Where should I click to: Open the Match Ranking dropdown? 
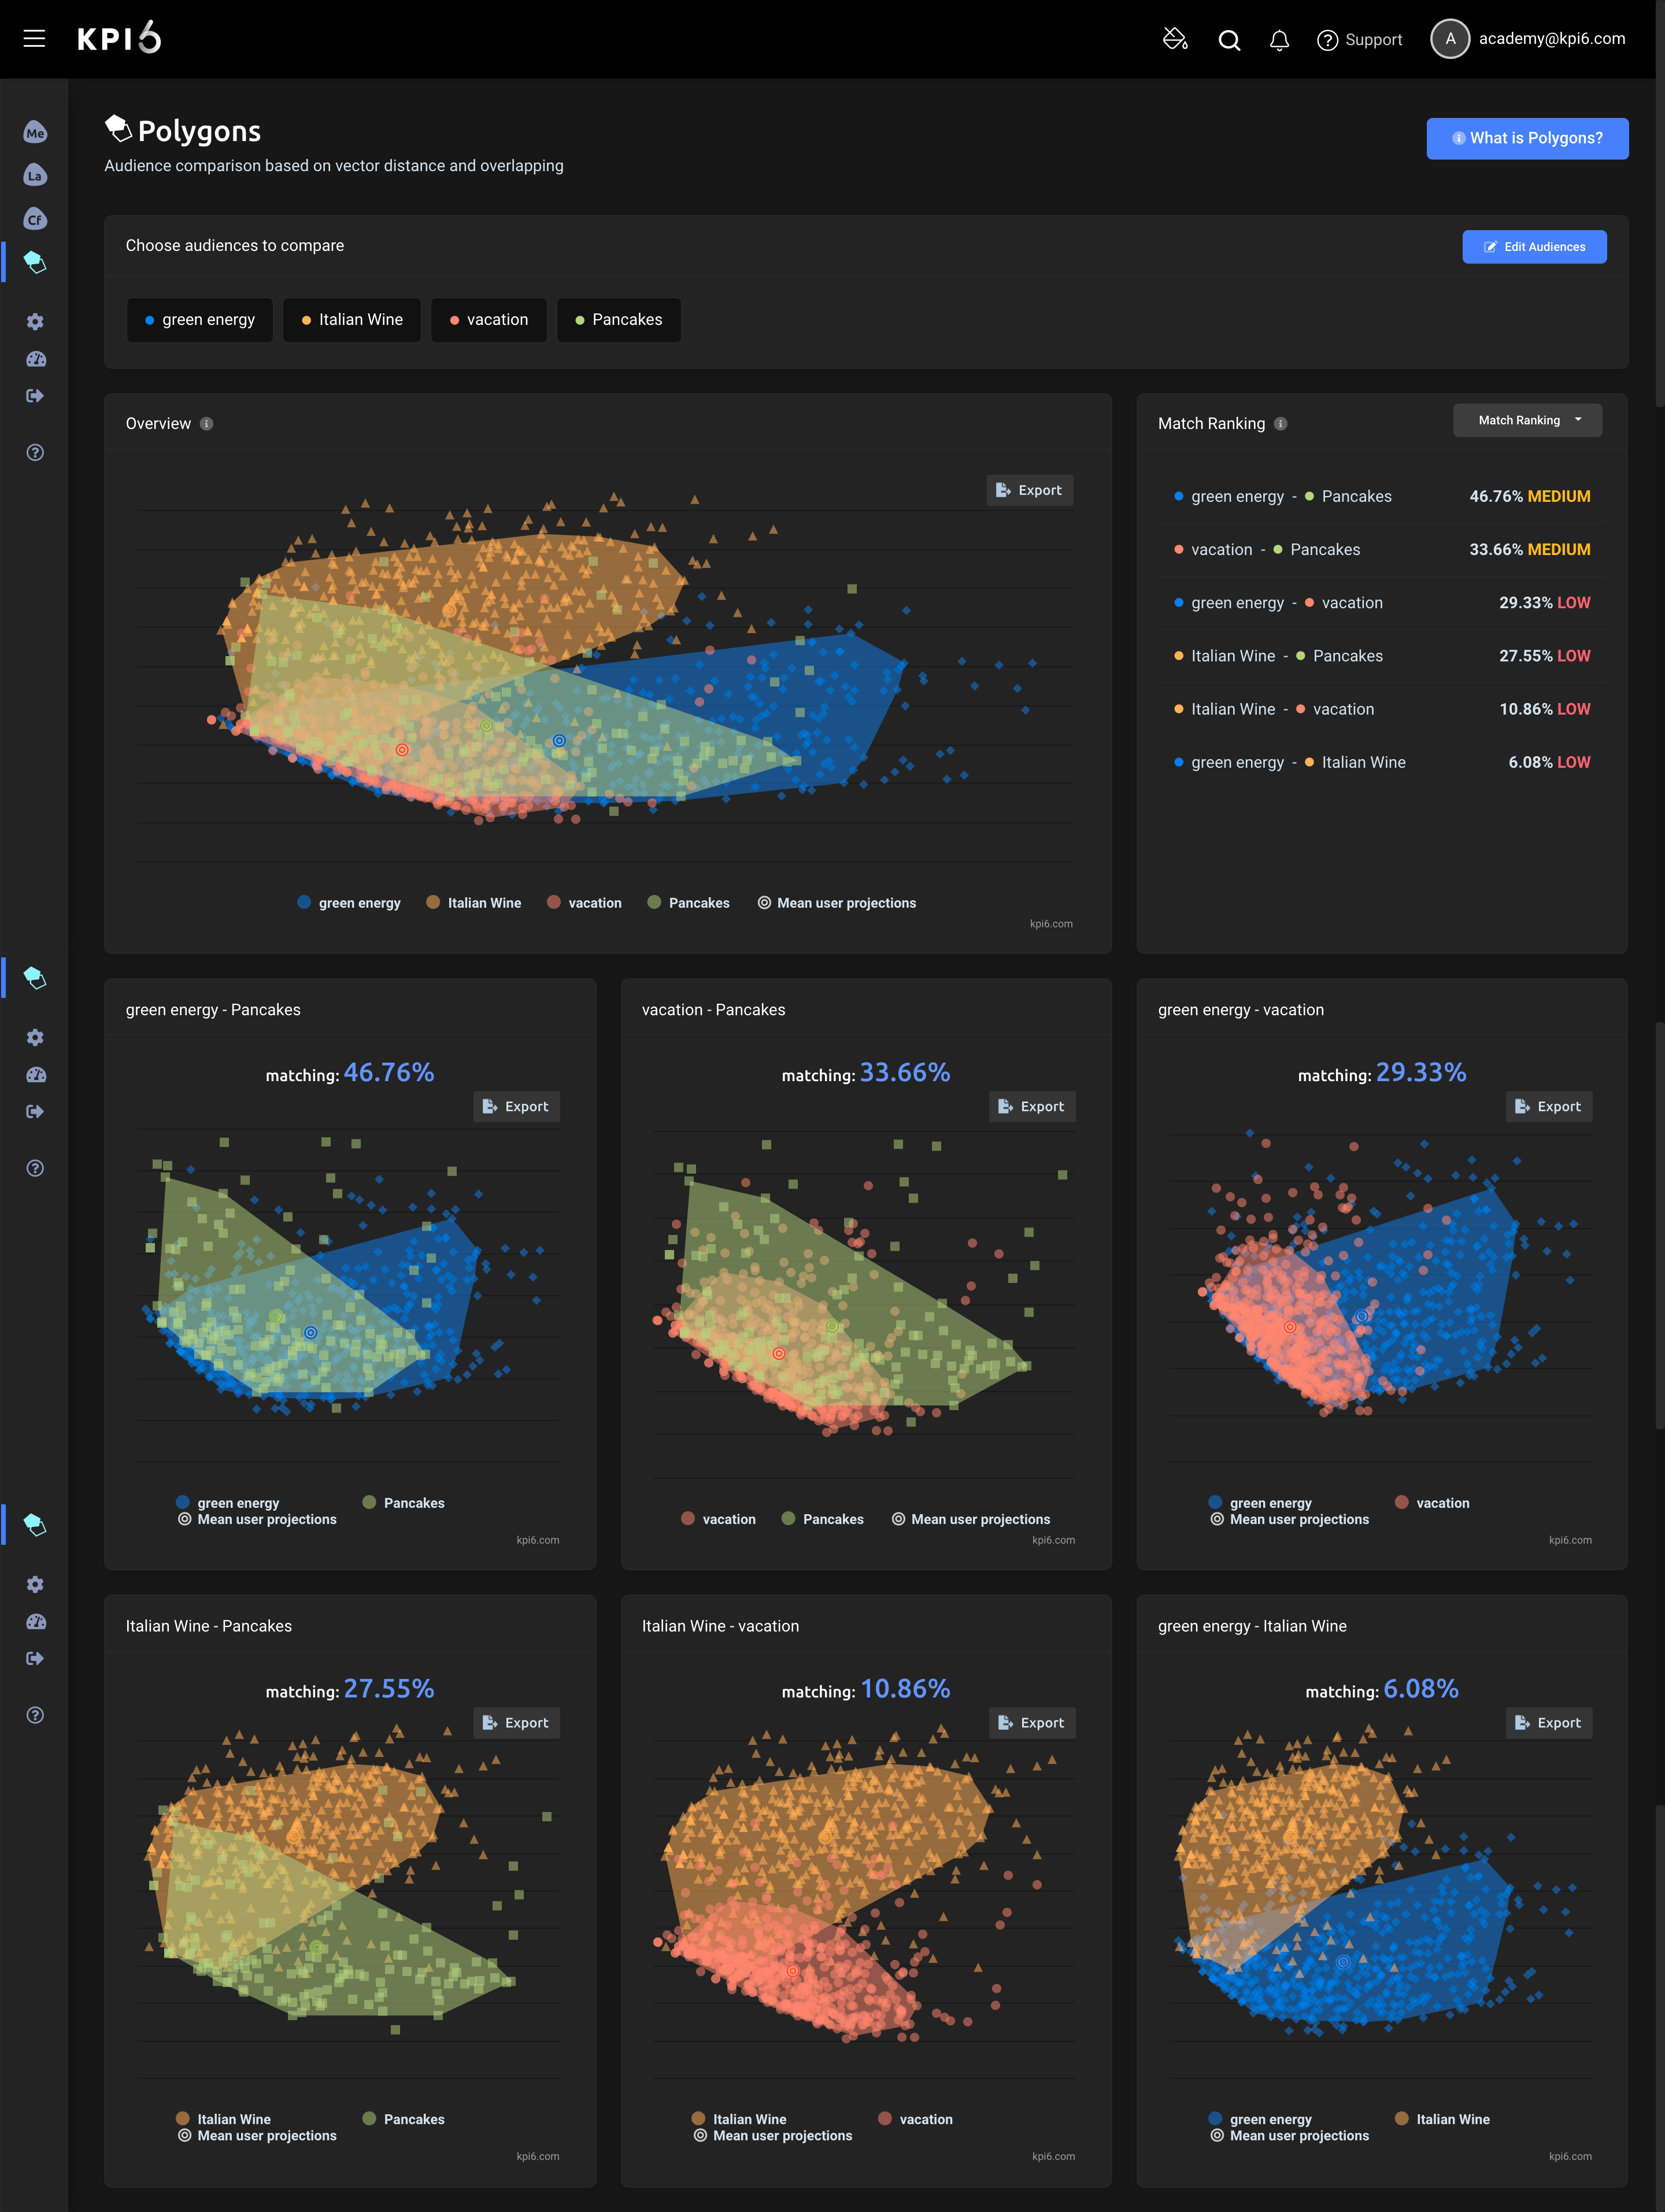click(1527, 420)
